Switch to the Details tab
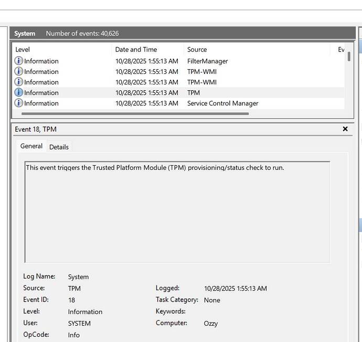Image resolution: width=362 pixels, height=342 pixels. 59,147
